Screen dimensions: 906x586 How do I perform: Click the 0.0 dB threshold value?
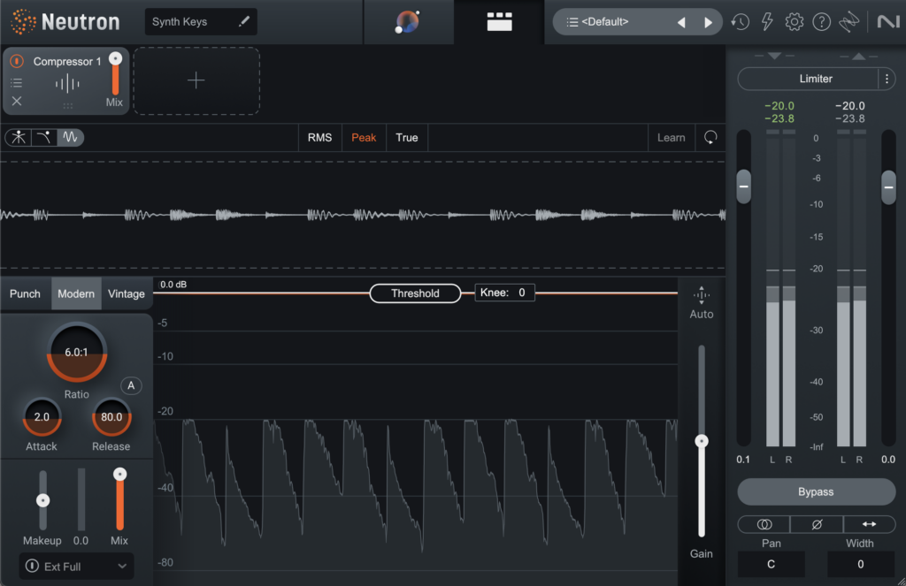(173, 285)
